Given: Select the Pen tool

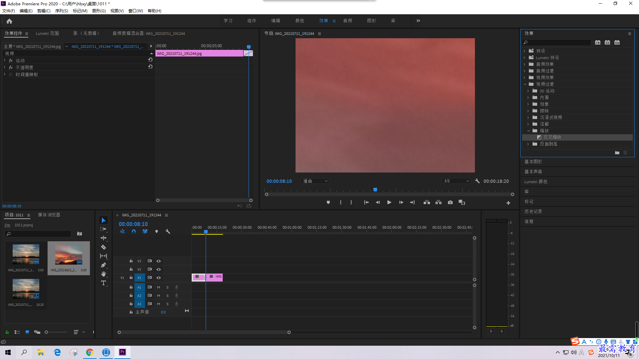Looking at the screenshot, I should (104, 265).
